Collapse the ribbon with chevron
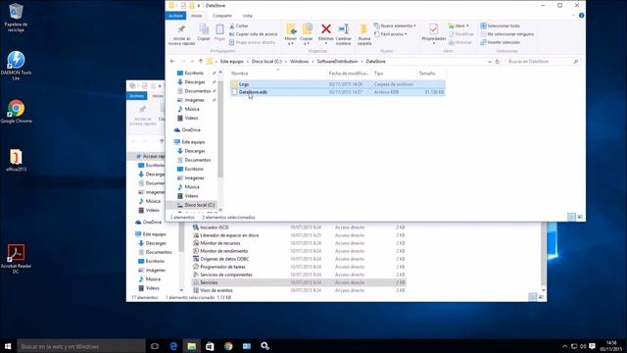This screenshot has width=627, height=353. click(573, 16)
